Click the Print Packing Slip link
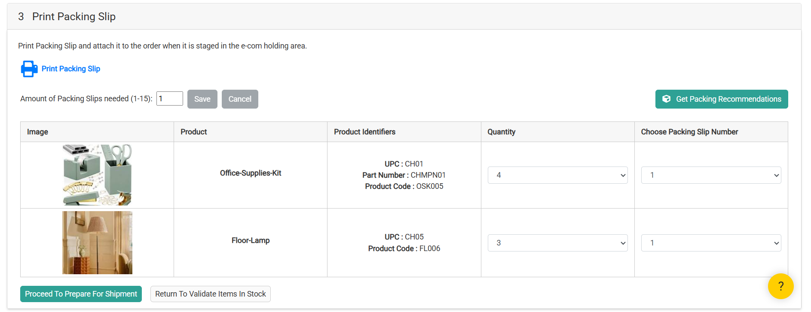The image size is (811, 312). point(71,69)
